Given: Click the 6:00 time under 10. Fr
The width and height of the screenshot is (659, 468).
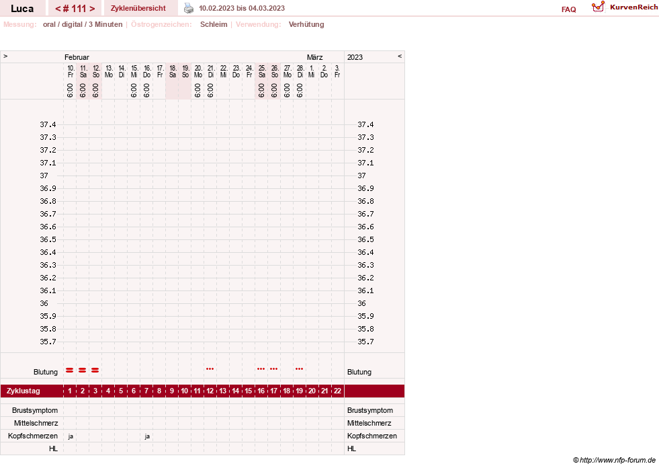Looking at the screenshot, I should 70,90.
